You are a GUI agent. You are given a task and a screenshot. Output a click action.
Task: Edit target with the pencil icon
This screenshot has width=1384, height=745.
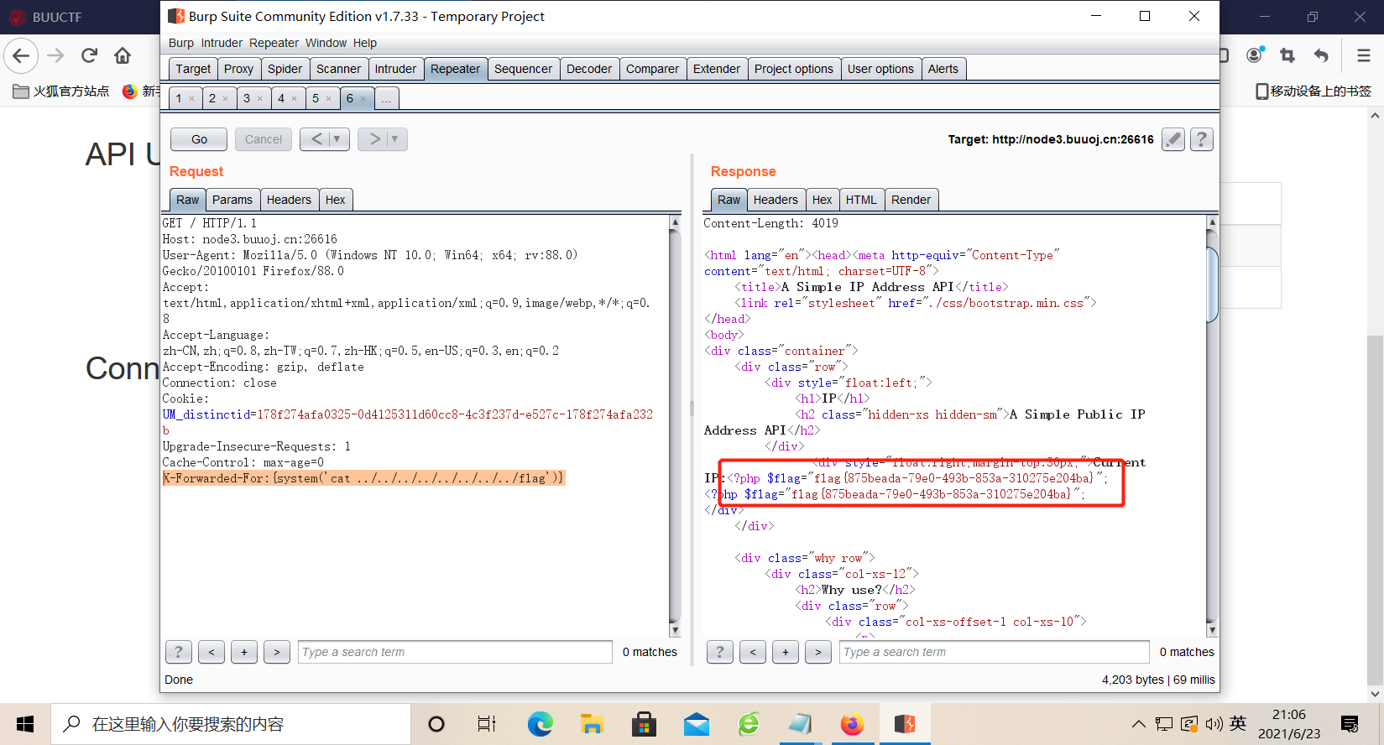(1173, 139)
